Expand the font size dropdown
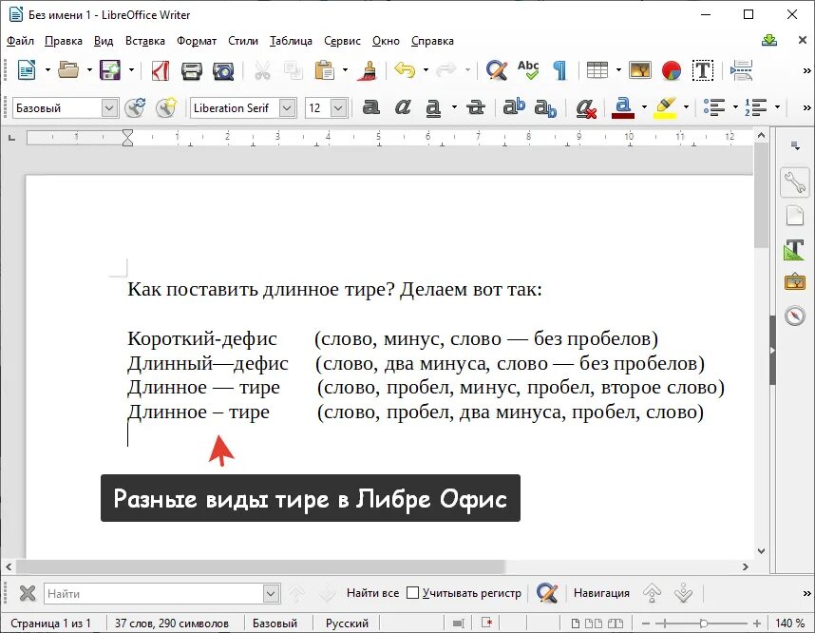 click(x=338, y=108)
